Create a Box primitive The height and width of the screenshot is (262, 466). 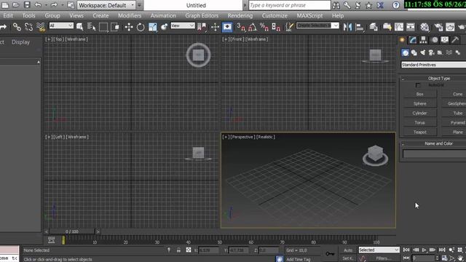(419, 94)
